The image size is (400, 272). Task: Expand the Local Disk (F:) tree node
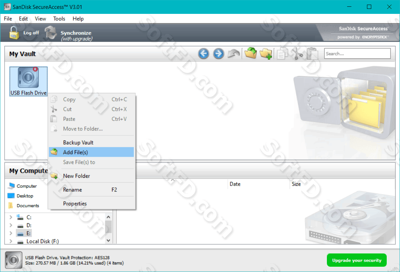(x=11, y=241)
